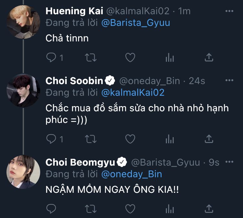Reply to Huening Kai's tweet
This screenshot has height=218, width=243.
point(51,58)
